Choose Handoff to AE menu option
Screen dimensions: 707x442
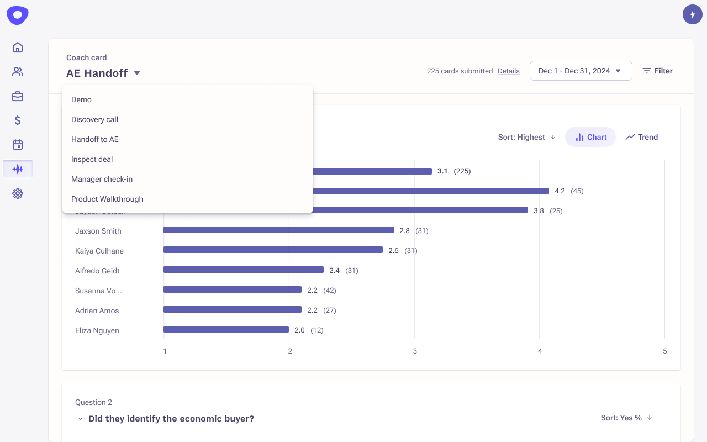point(188,139)
